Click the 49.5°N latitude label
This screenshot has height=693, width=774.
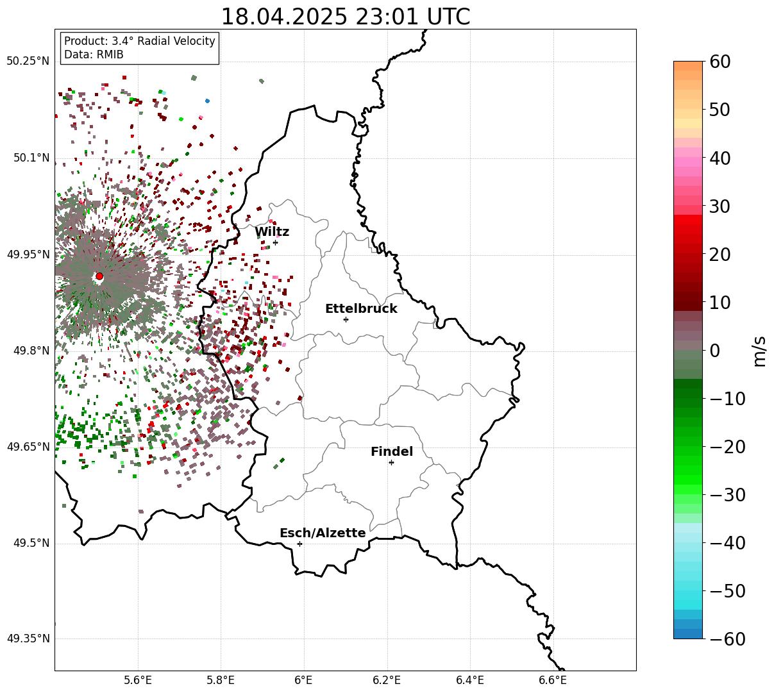31,543
